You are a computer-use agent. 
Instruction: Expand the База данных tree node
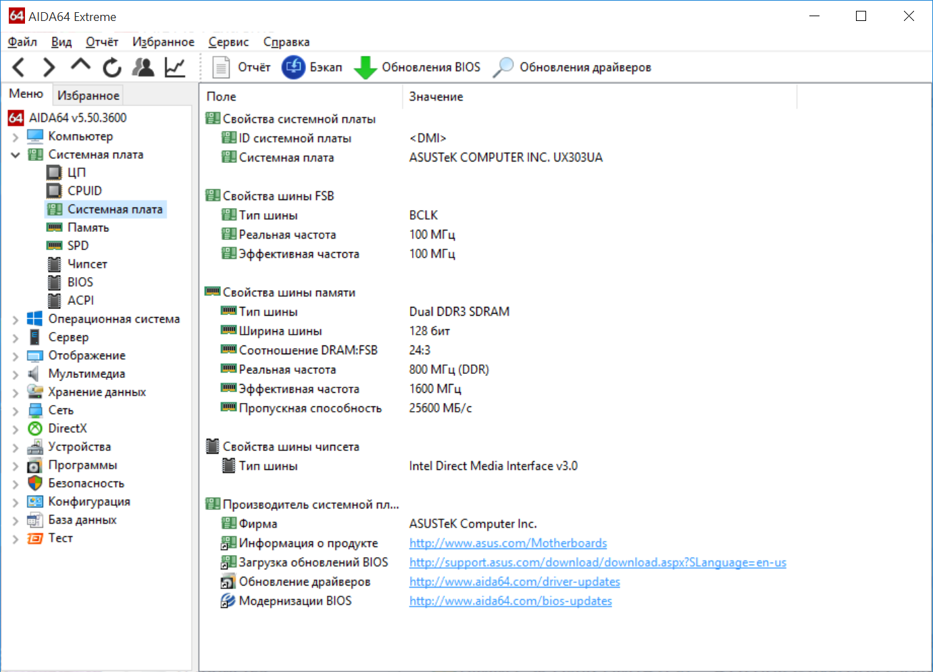pos(15,520)
